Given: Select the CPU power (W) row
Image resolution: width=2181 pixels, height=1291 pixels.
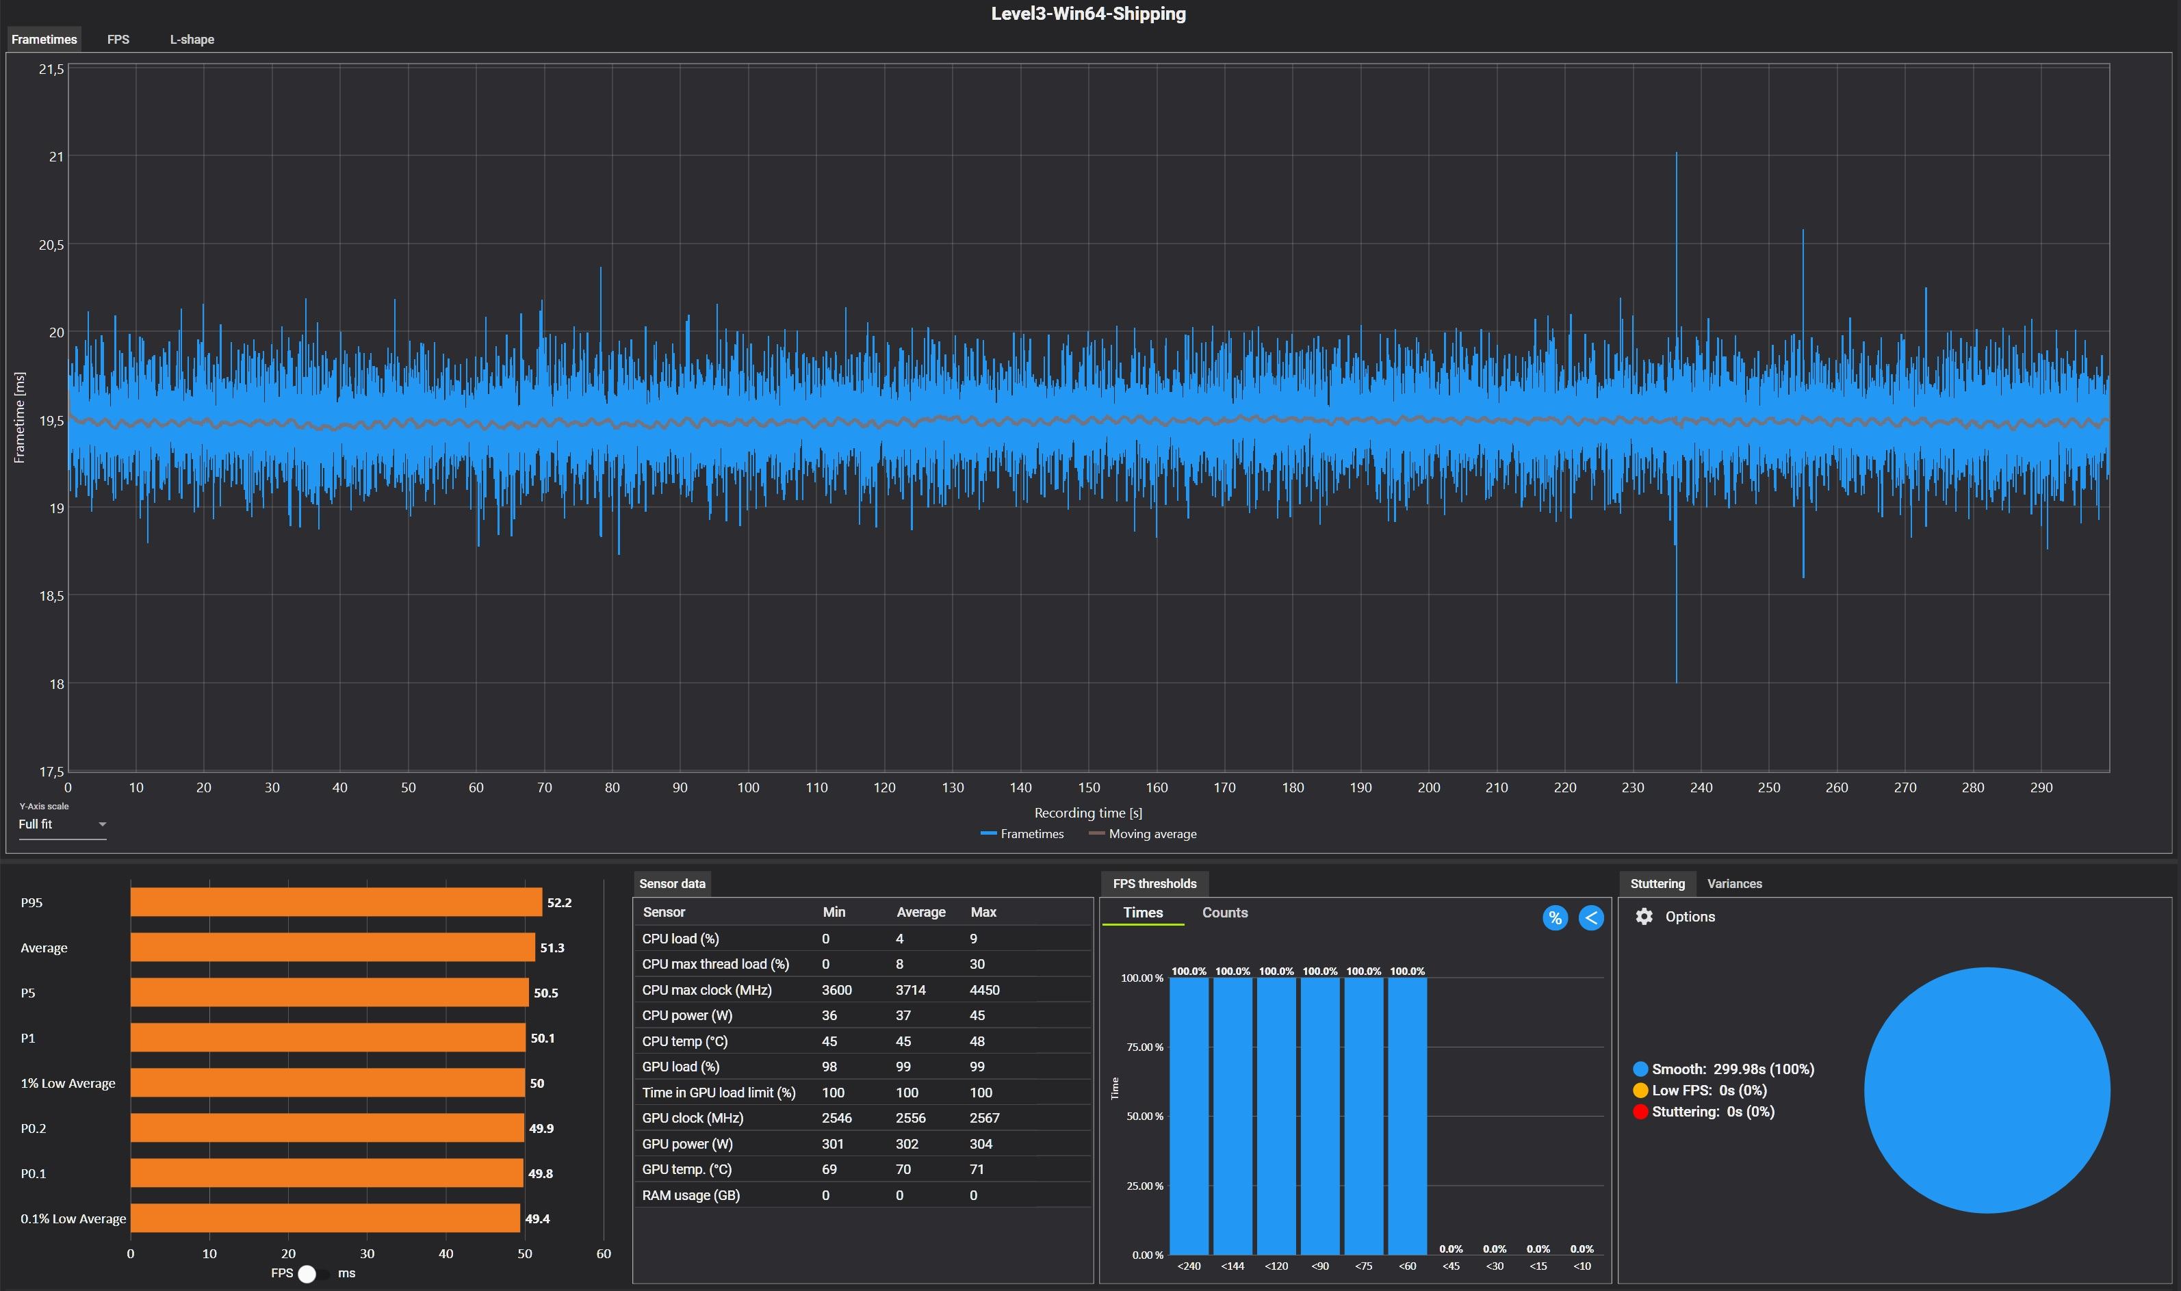Looking at the screenshot, I should [x=862, y=1016].
